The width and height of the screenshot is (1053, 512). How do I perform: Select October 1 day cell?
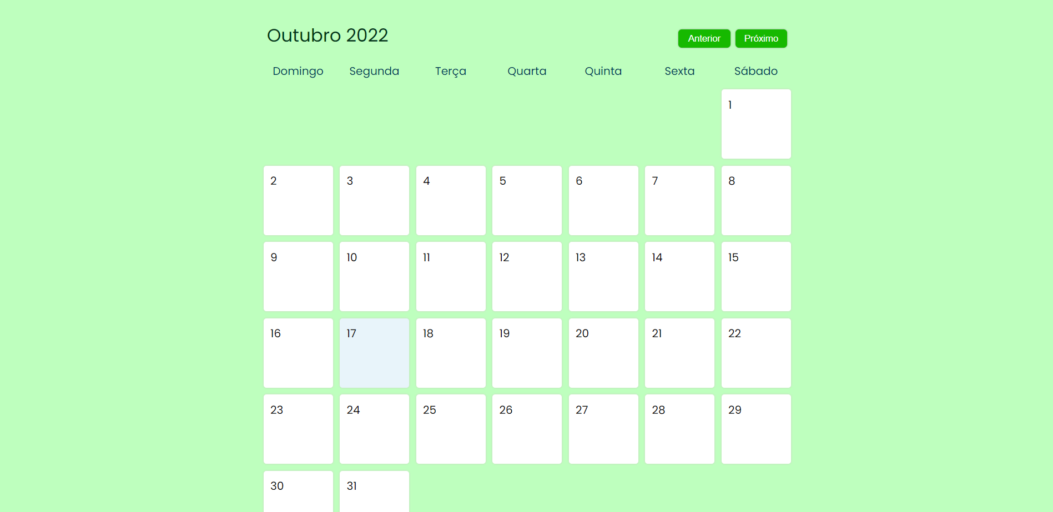(755, 124)
